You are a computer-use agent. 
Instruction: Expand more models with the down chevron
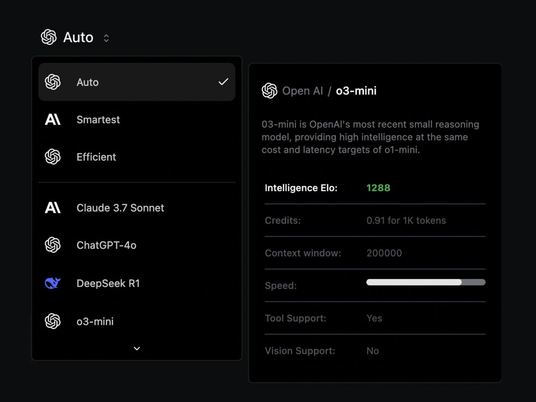tap(137, 348)
